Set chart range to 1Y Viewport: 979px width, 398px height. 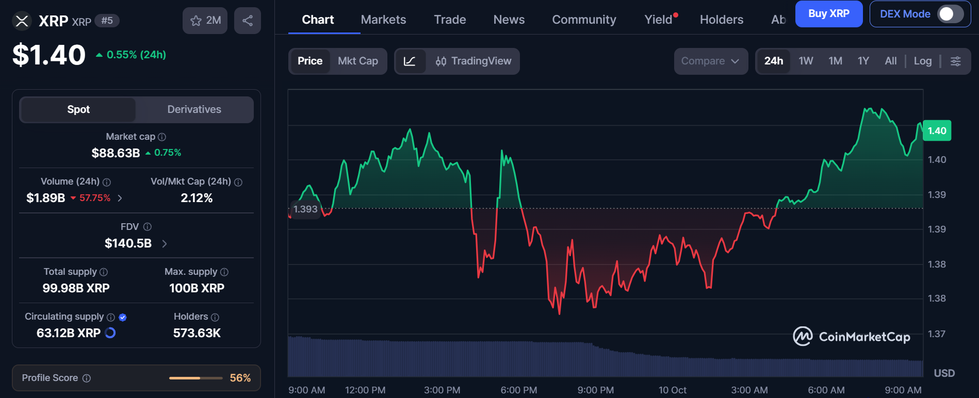pyautogui.click(x=863, y=61)
